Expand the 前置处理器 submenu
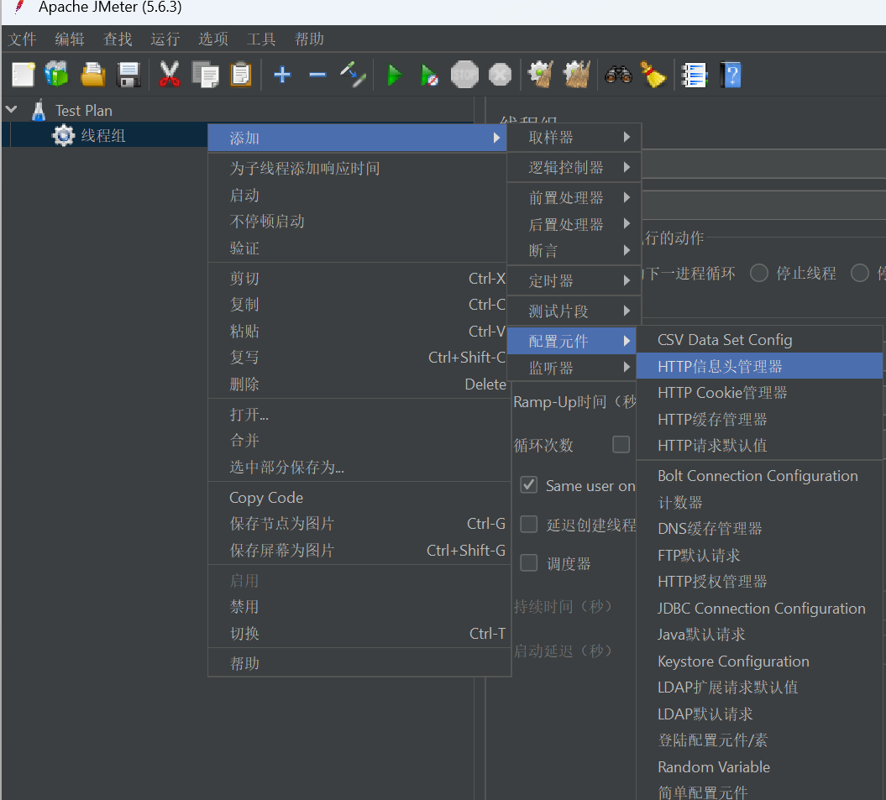 (574, 198)
